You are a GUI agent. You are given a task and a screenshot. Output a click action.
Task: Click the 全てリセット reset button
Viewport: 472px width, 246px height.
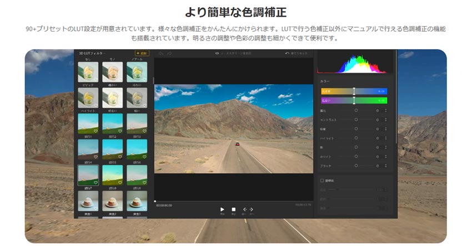pos(295,53)
